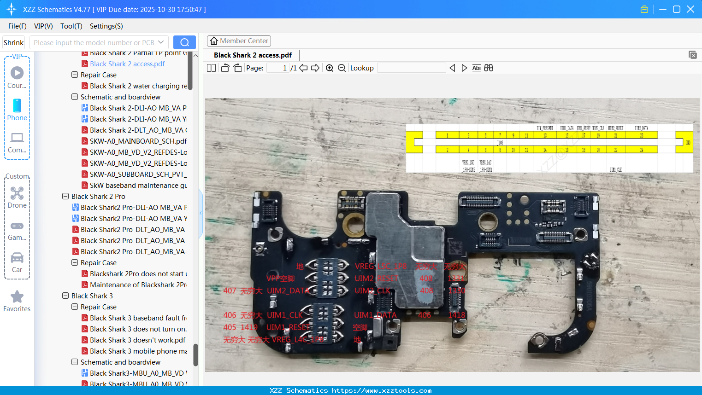
Task: Zoom out of the PDF
Action: point(342,68)
